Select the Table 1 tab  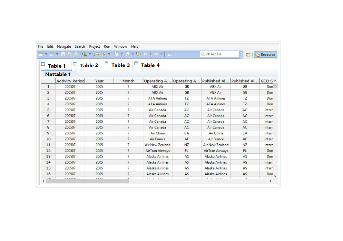56,66
